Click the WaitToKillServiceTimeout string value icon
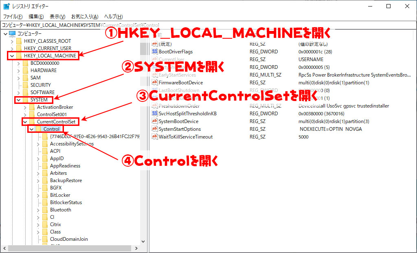The image size is (417, 253). pyautogui.click(x=154, y=136)
